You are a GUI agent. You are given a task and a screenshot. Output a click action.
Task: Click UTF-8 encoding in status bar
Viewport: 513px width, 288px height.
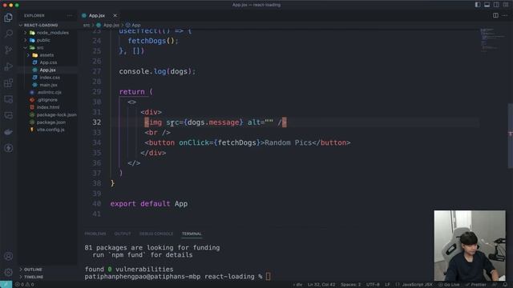tap(373, 285)
